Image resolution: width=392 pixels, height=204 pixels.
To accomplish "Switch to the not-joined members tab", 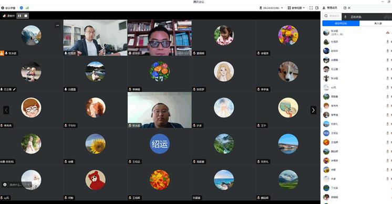I will point(377,23).
